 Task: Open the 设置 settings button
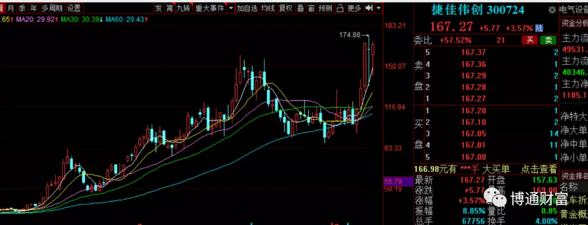[x=74, y=8]
